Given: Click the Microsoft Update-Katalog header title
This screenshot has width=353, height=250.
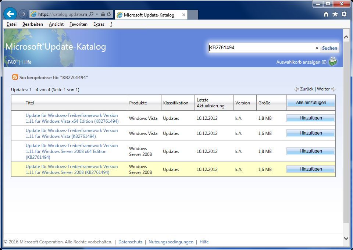Looking at the screenshot, I should click(56, 47).
